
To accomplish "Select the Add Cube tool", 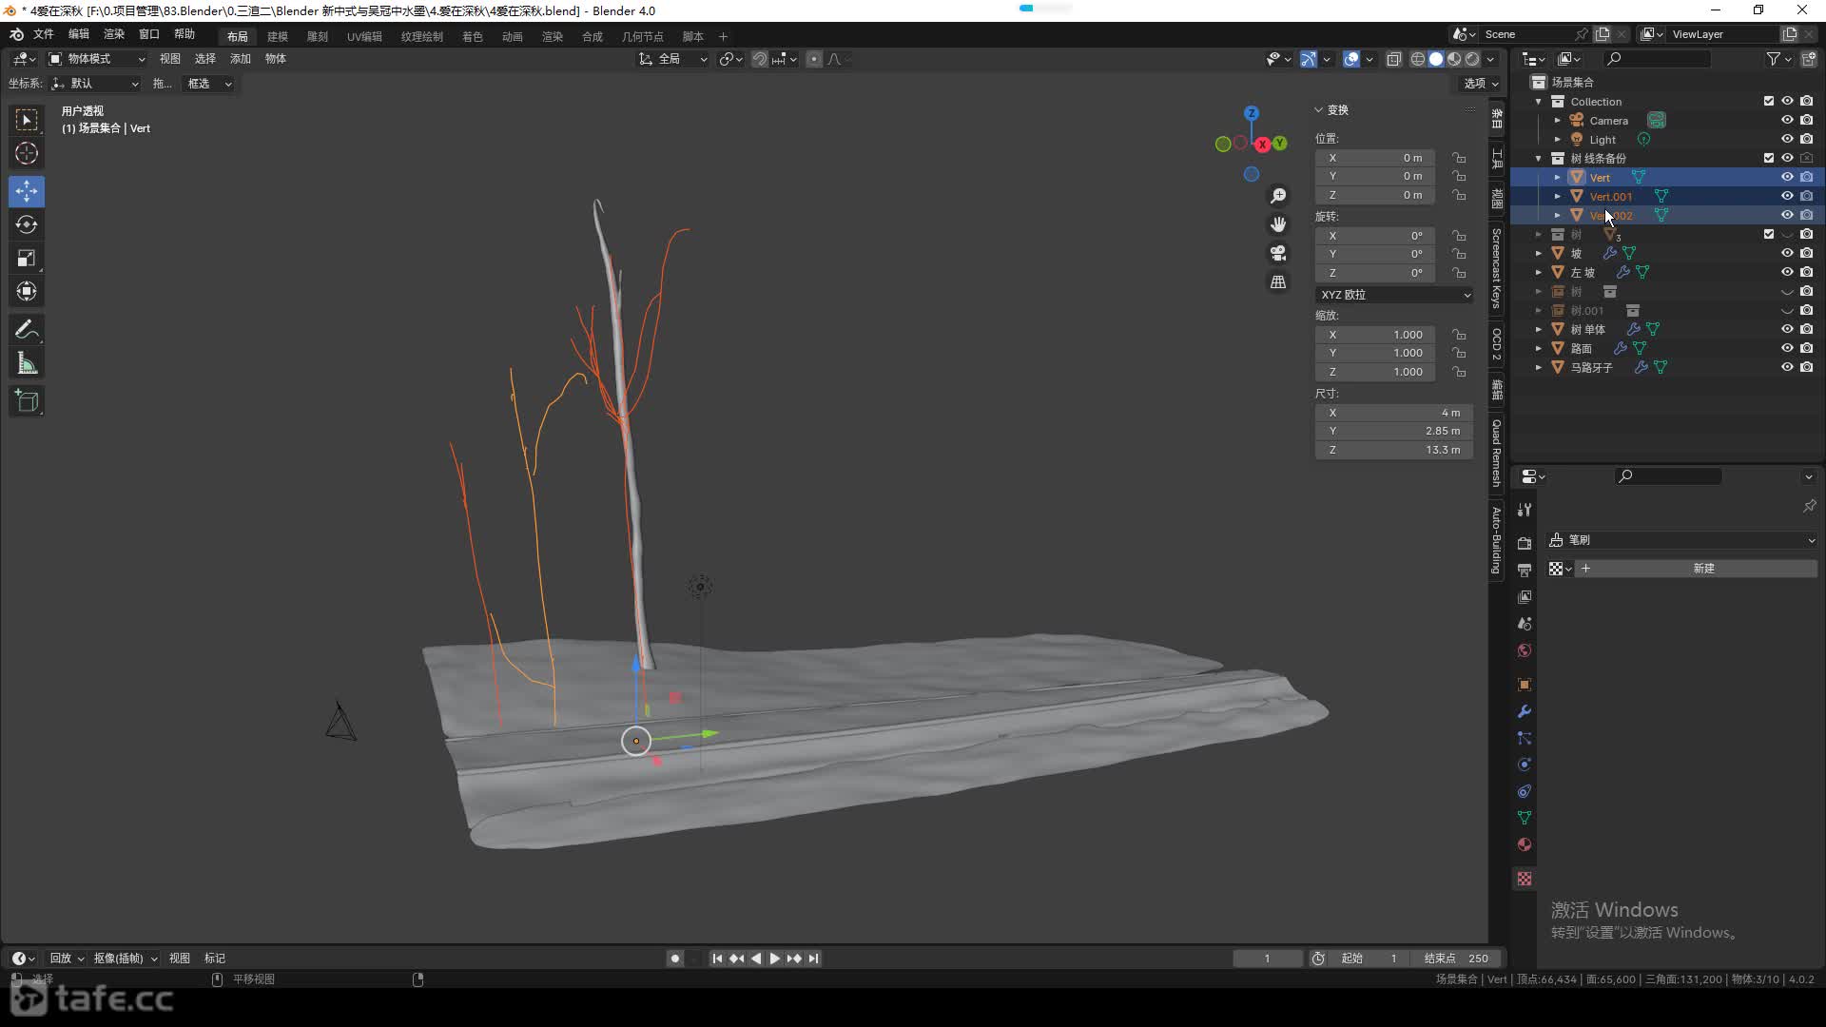I will pyautogui.click(x=27, y=401).
